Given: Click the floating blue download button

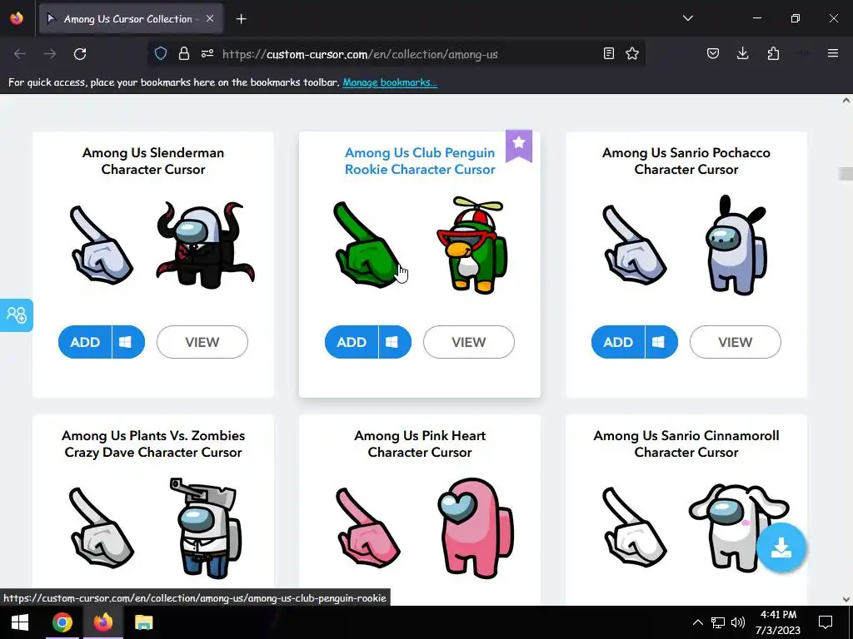Looking at the screenshot, I should [x=781, y=547].
